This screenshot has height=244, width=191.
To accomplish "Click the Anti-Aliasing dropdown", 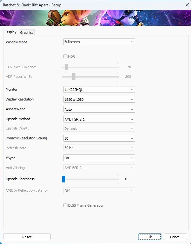I will (x=99, y=168).
